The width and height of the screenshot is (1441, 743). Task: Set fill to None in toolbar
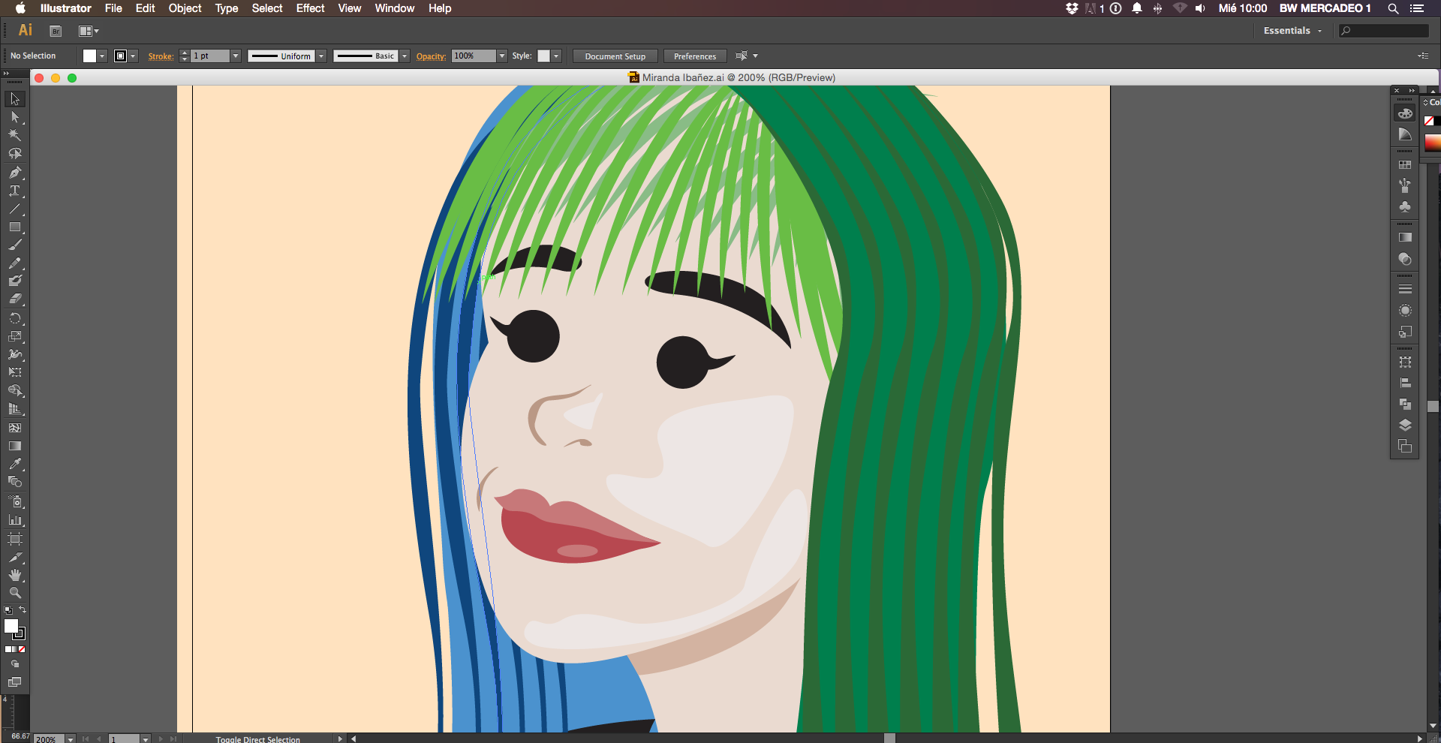pos(22,649)
